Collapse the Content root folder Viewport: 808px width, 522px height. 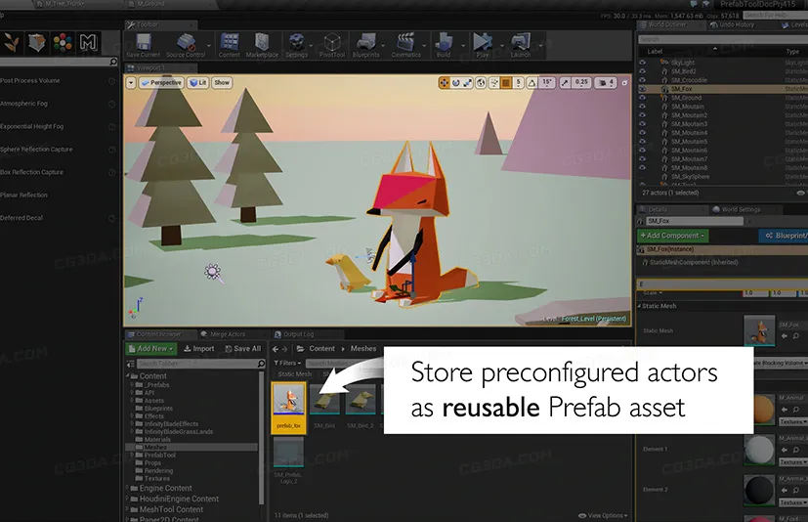[x=128, y=375]
